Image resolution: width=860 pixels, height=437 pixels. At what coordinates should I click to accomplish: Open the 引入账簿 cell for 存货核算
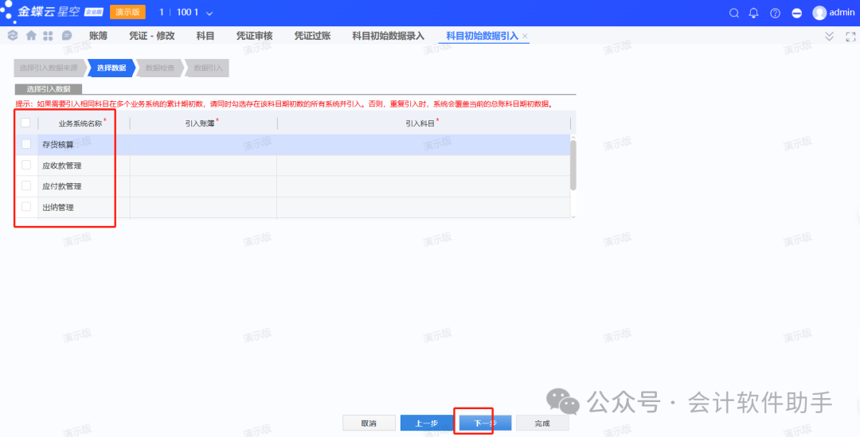pyautogui.click(x=203, y=145)
